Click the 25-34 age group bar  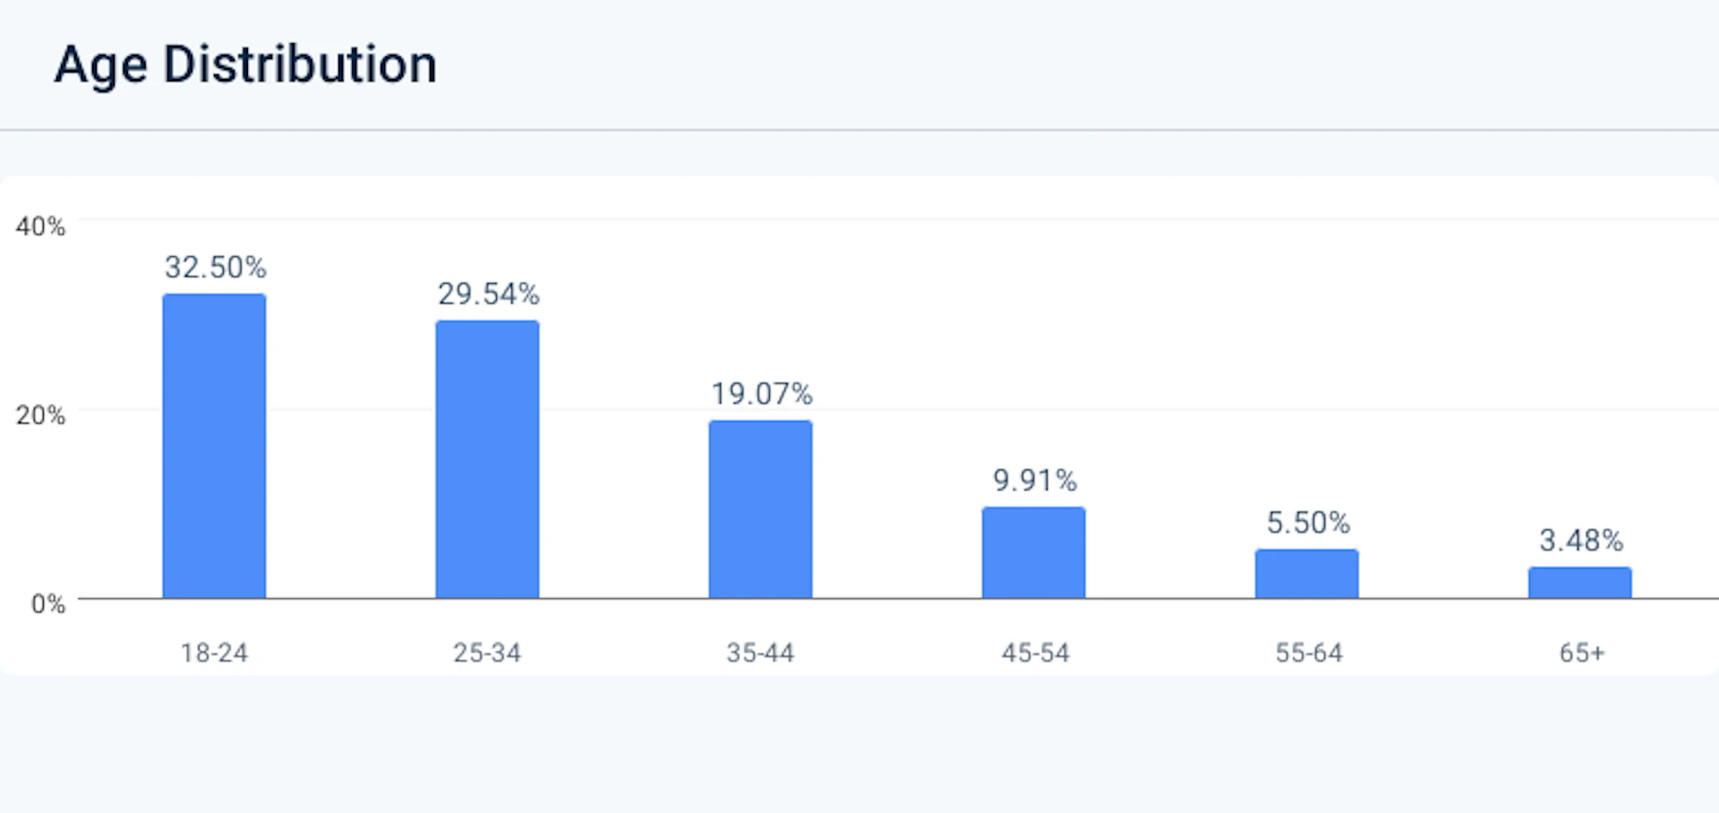pos(487,458)
